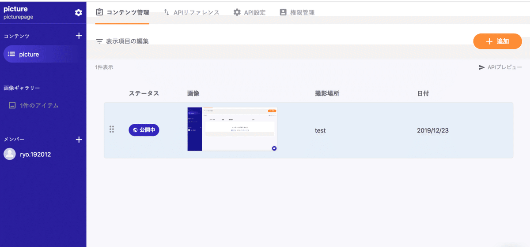Screen dimensions: 530x247
Task: Add a member with plus icon
Action: pos(79,140)
